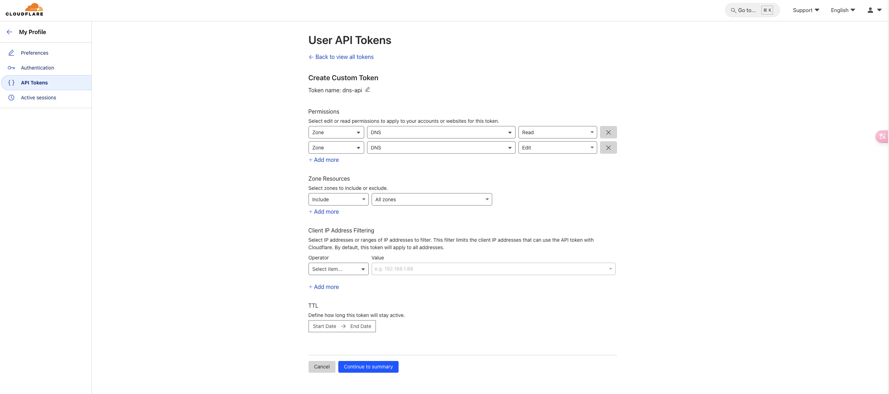Click the back arrow next to My Profile
This screenshot has height=394, width=889.
10,32
